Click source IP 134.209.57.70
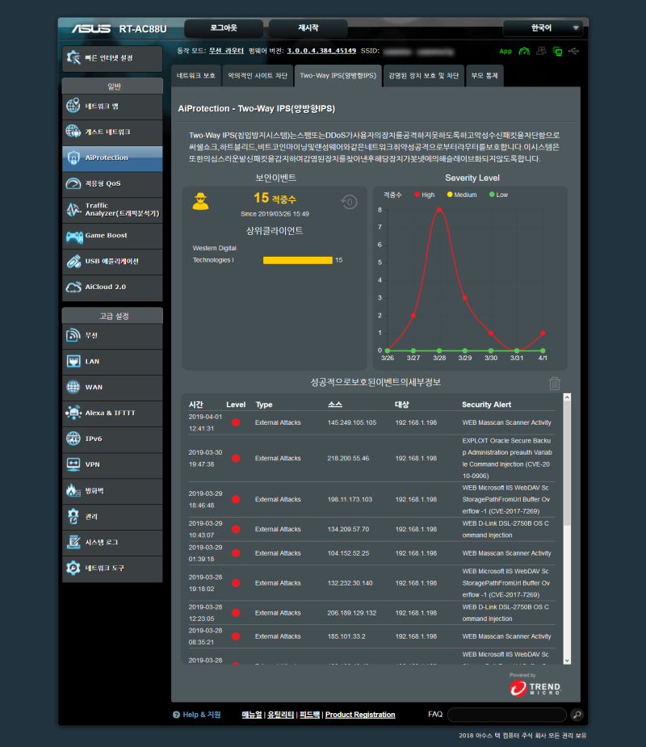The width and height of the screenshot is (646, 747). click(348, 529)
